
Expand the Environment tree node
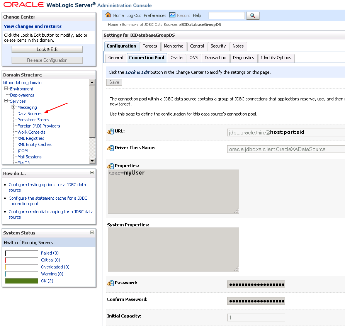point(6,89)
